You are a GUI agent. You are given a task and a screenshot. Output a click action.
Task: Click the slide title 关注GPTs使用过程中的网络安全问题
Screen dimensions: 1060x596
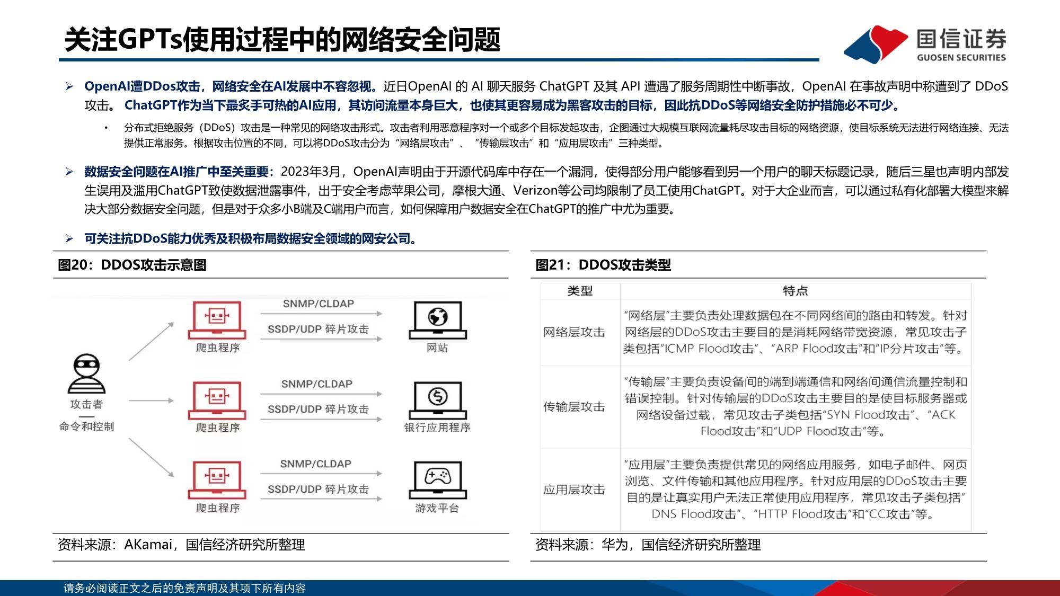coord(282,40)
